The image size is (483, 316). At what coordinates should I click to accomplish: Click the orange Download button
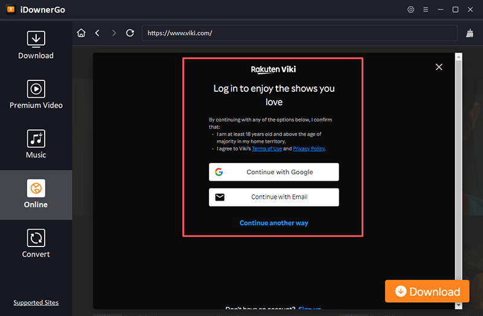tap(427, 291)
